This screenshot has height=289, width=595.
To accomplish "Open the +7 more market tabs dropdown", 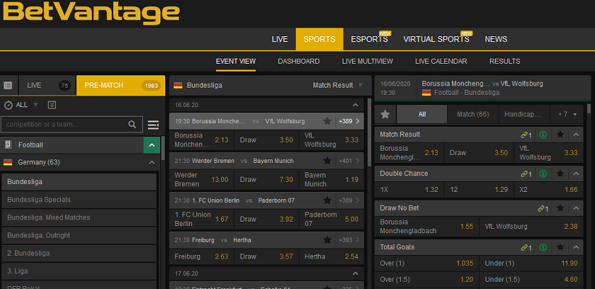I will 567,114.
